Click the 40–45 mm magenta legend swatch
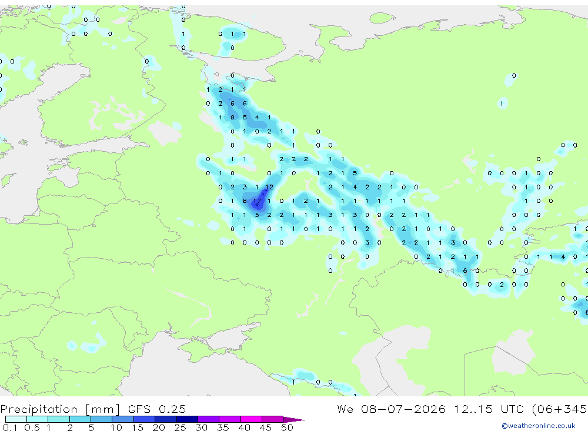The height and width of the screenshot is (431, 588). pos(251,419)
